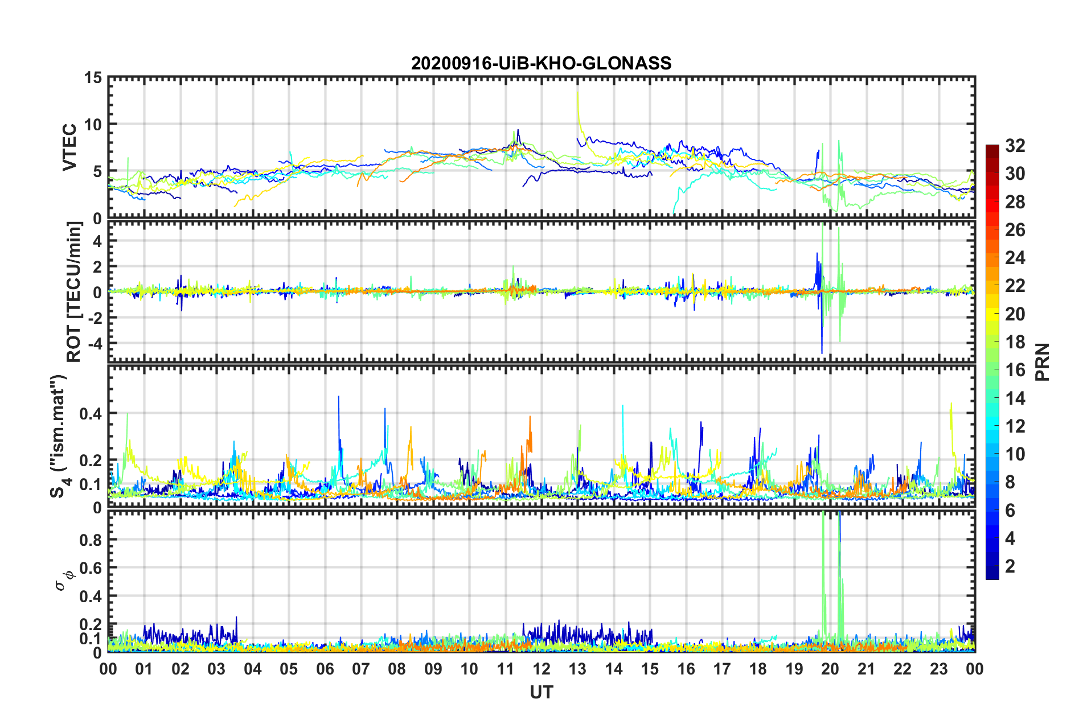
Task: Click UT axis tick 06
Action: click(x=325, y=669)
